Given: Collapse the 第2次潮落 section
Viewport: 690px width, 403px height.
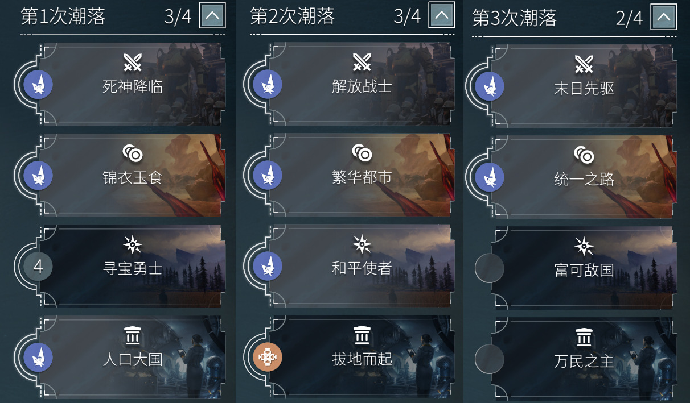Looking at the screenshot, I should (x=442, y=16).
